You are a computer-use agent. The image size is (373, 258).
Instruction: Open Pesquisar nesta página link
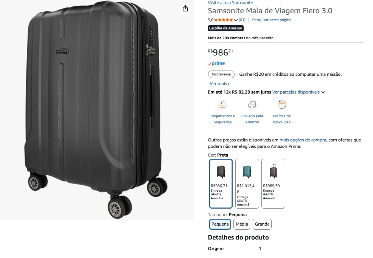272,20
